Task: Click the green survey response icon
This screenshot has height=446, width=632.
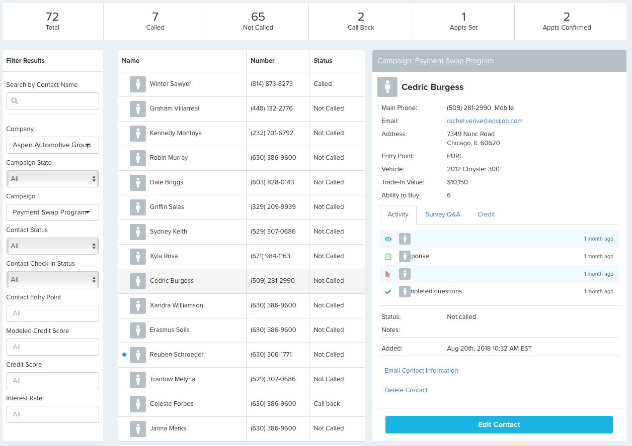Action: point(388,257)
